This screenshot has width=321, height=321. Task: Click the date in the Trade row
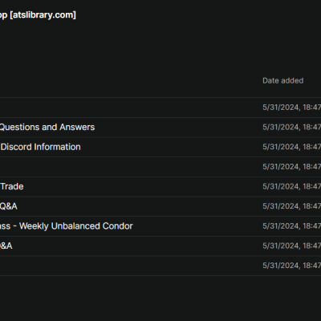(291, 186)
